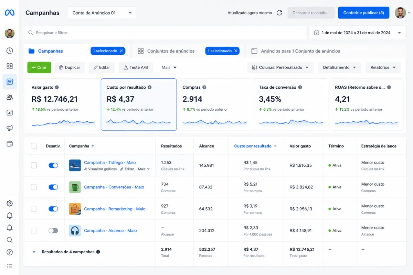The height and width of the screenshot is (275, 413).
Task: Check the Campanha - Conversões - Maio checkbox
Action: pos(34,187)
